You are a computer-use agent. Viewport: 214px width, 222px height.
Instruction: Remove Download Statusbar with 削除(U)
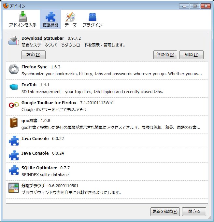(191, 55)
